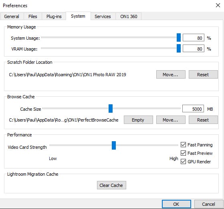
Task: Click the Video Card Strength slider handle
Action: pos(114,145)
